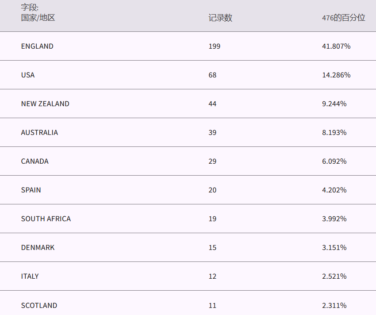
Task: Click the 国家/地区 column header
Action: click(38, 18)
